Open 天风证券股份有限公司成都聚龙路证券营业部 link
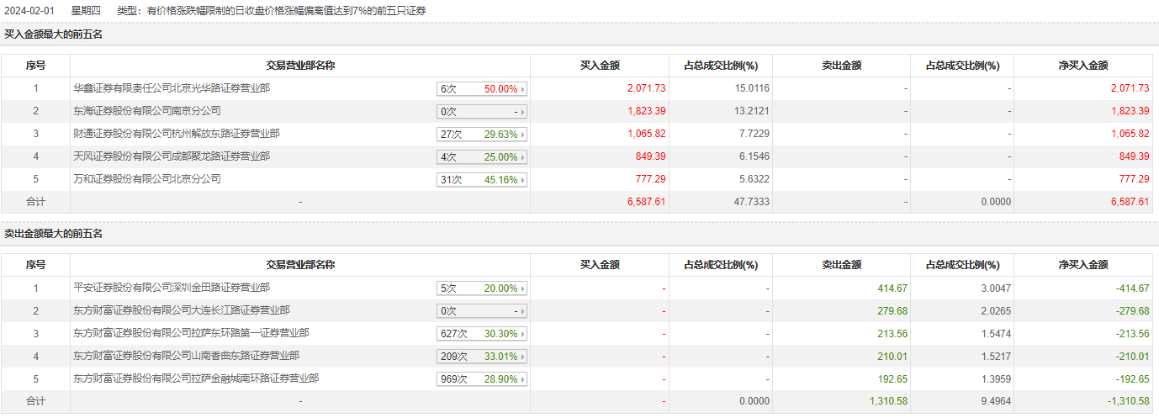 (x=172, y=156)
